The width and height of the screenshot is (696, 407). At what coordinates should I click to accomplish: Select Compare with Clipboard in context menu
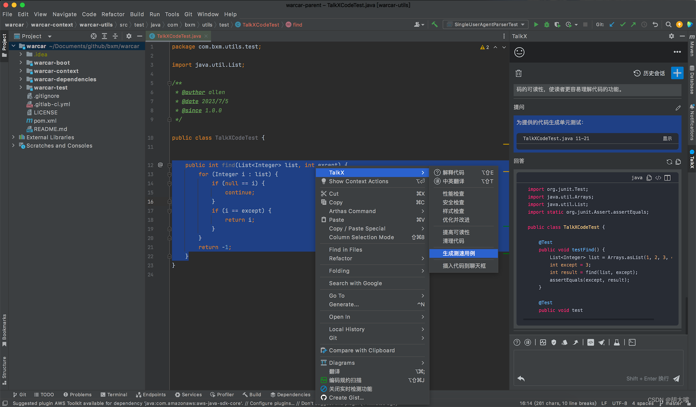[x=372, y=350]
